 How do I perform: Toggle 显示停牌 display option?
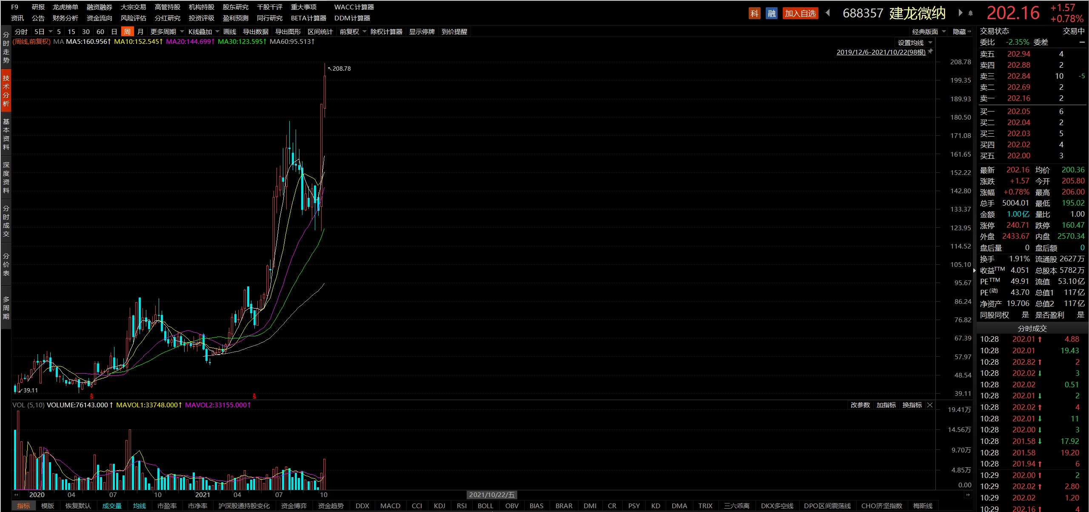422,32
